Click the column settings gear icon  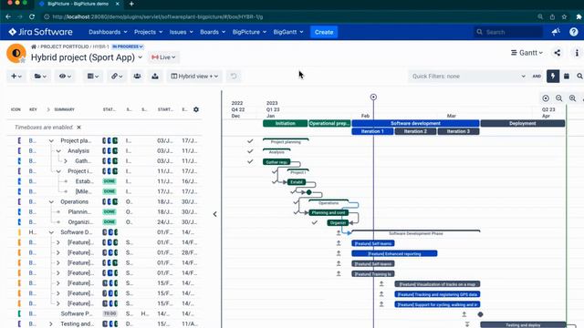[x=196, y=109]
